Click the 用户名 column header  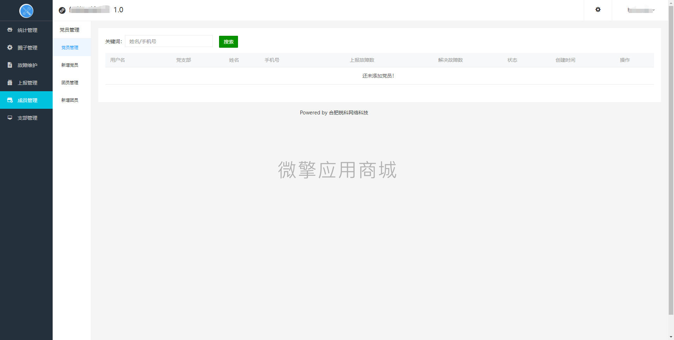118,60
